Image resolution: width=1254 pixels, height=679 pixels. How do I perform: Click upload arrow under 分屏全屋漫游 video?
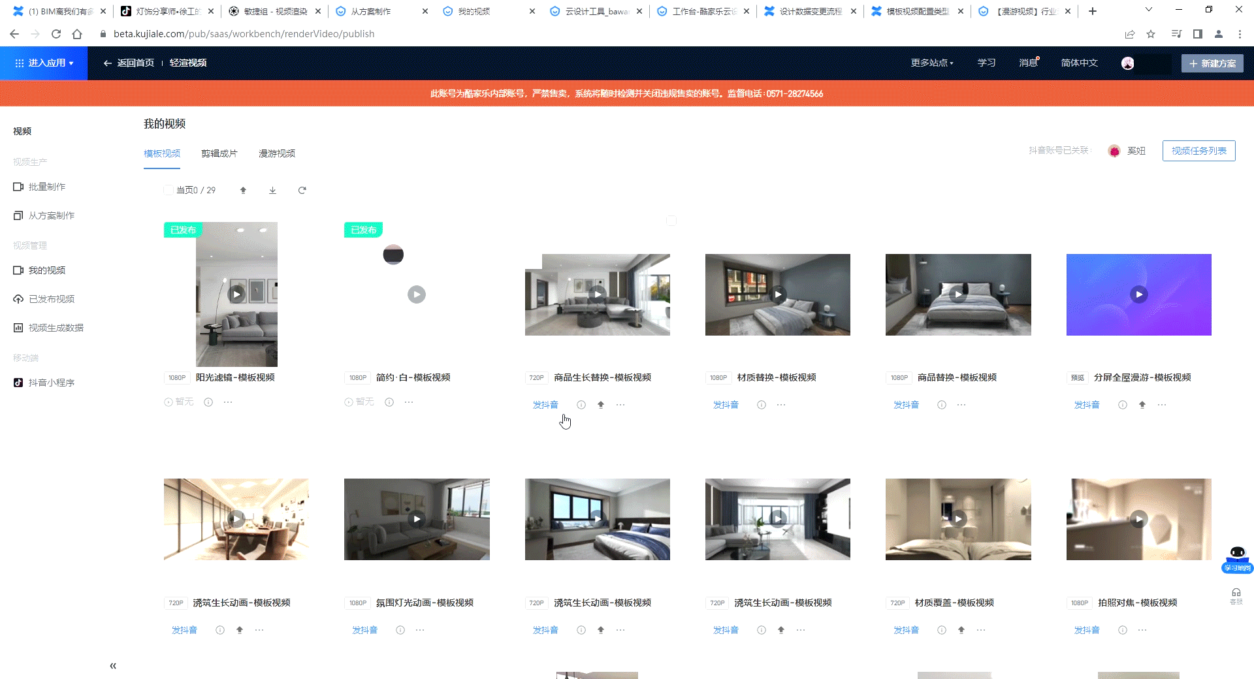(1142, 405)
